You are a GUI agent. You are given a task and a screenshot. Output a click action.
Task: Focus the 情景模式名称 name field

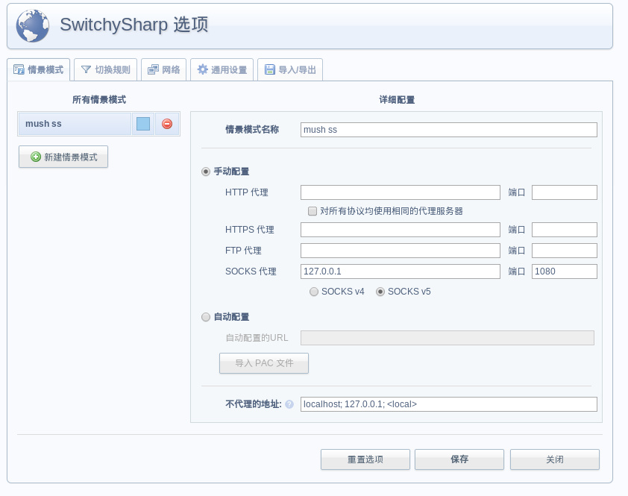tap(448, 130)
